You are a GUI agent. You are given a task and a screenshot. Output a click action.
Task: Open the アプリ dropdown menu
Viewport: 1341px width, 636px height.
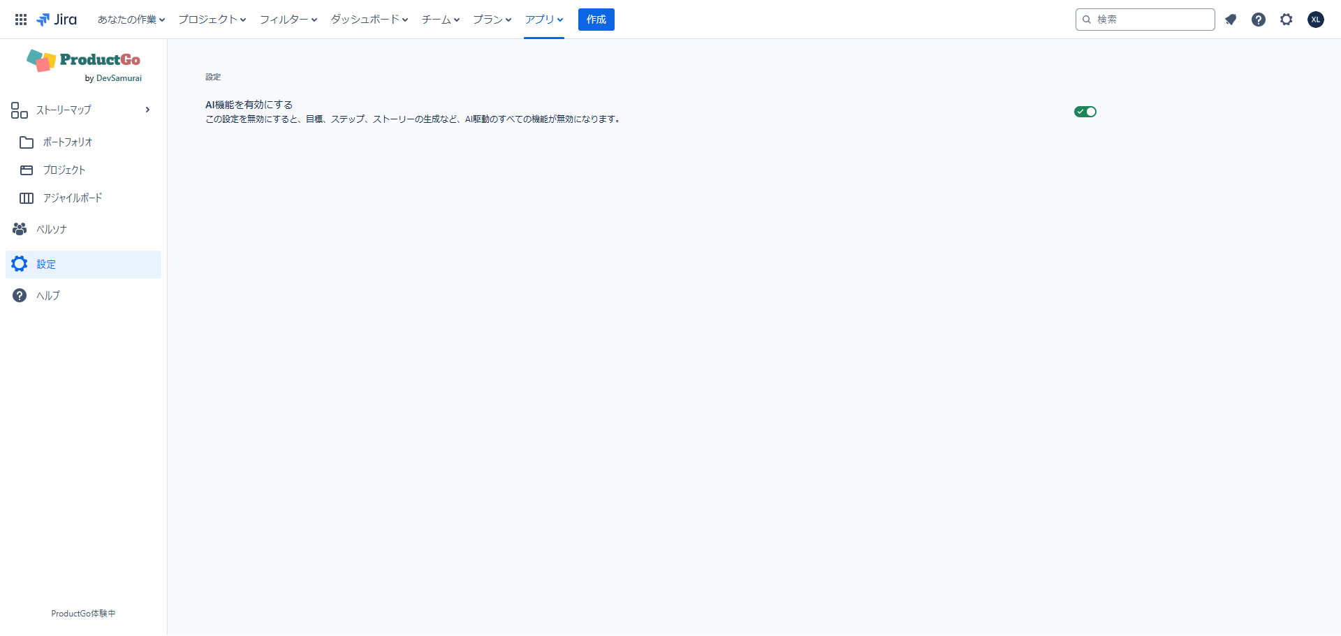pyautogui.click(x=543, y=20)
